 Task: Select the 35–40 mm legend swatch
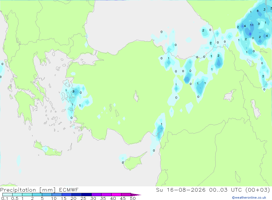pos(106,195)
